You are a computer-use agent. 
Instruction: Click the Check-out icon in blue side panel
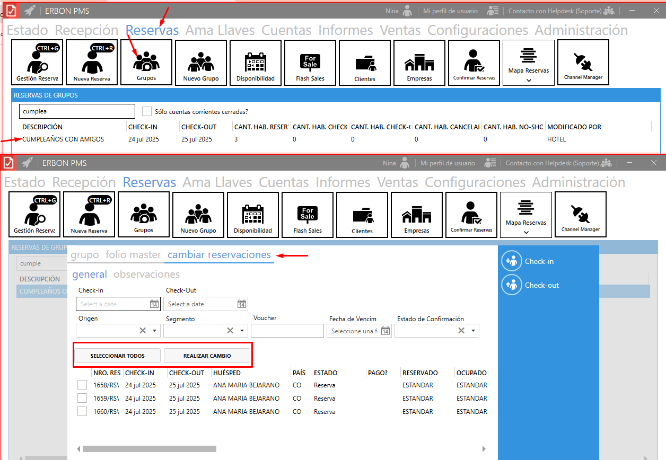(x=512, y=285)
